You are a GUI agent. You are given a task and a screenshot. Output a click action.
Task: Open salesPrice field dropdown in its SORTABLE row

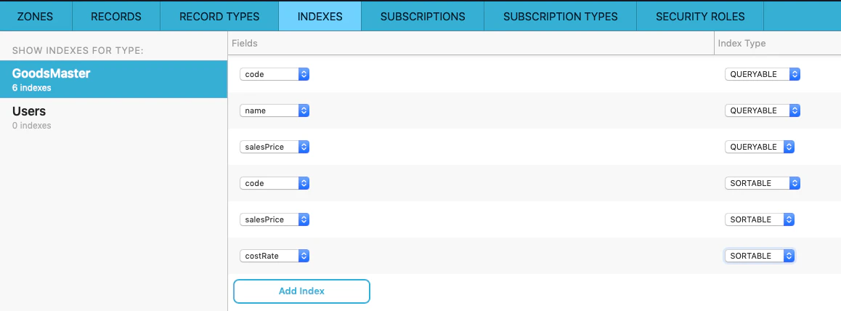pyautogui.click(x=275, y=219)
